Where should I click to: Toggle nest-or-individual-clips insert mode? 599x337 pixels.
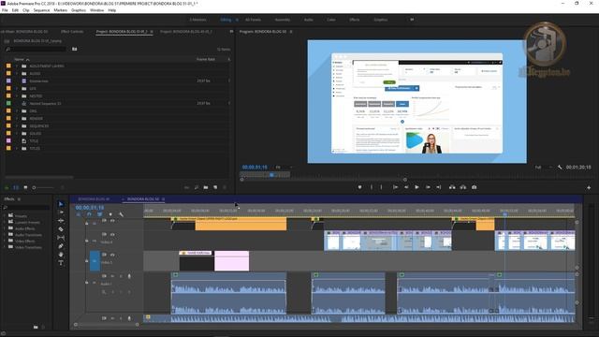[79, 214]
